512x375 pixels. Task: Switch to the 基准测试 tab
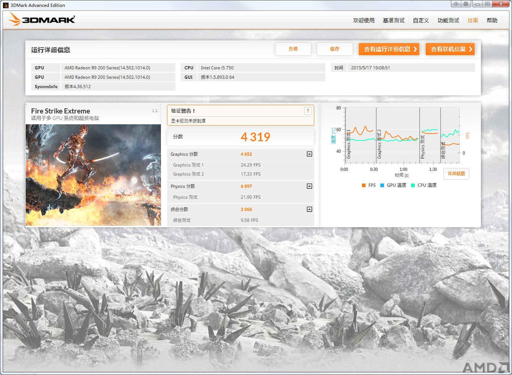click(x=394, y=20)
